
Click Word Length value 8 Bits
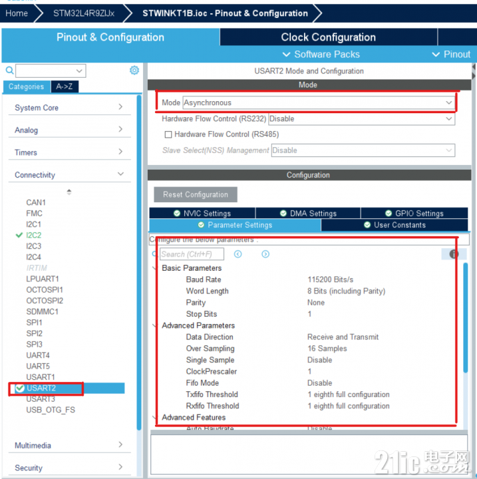click(346, 291)
